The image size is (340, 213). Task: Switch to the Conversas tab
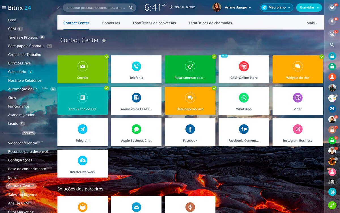(x=111, y=23)
